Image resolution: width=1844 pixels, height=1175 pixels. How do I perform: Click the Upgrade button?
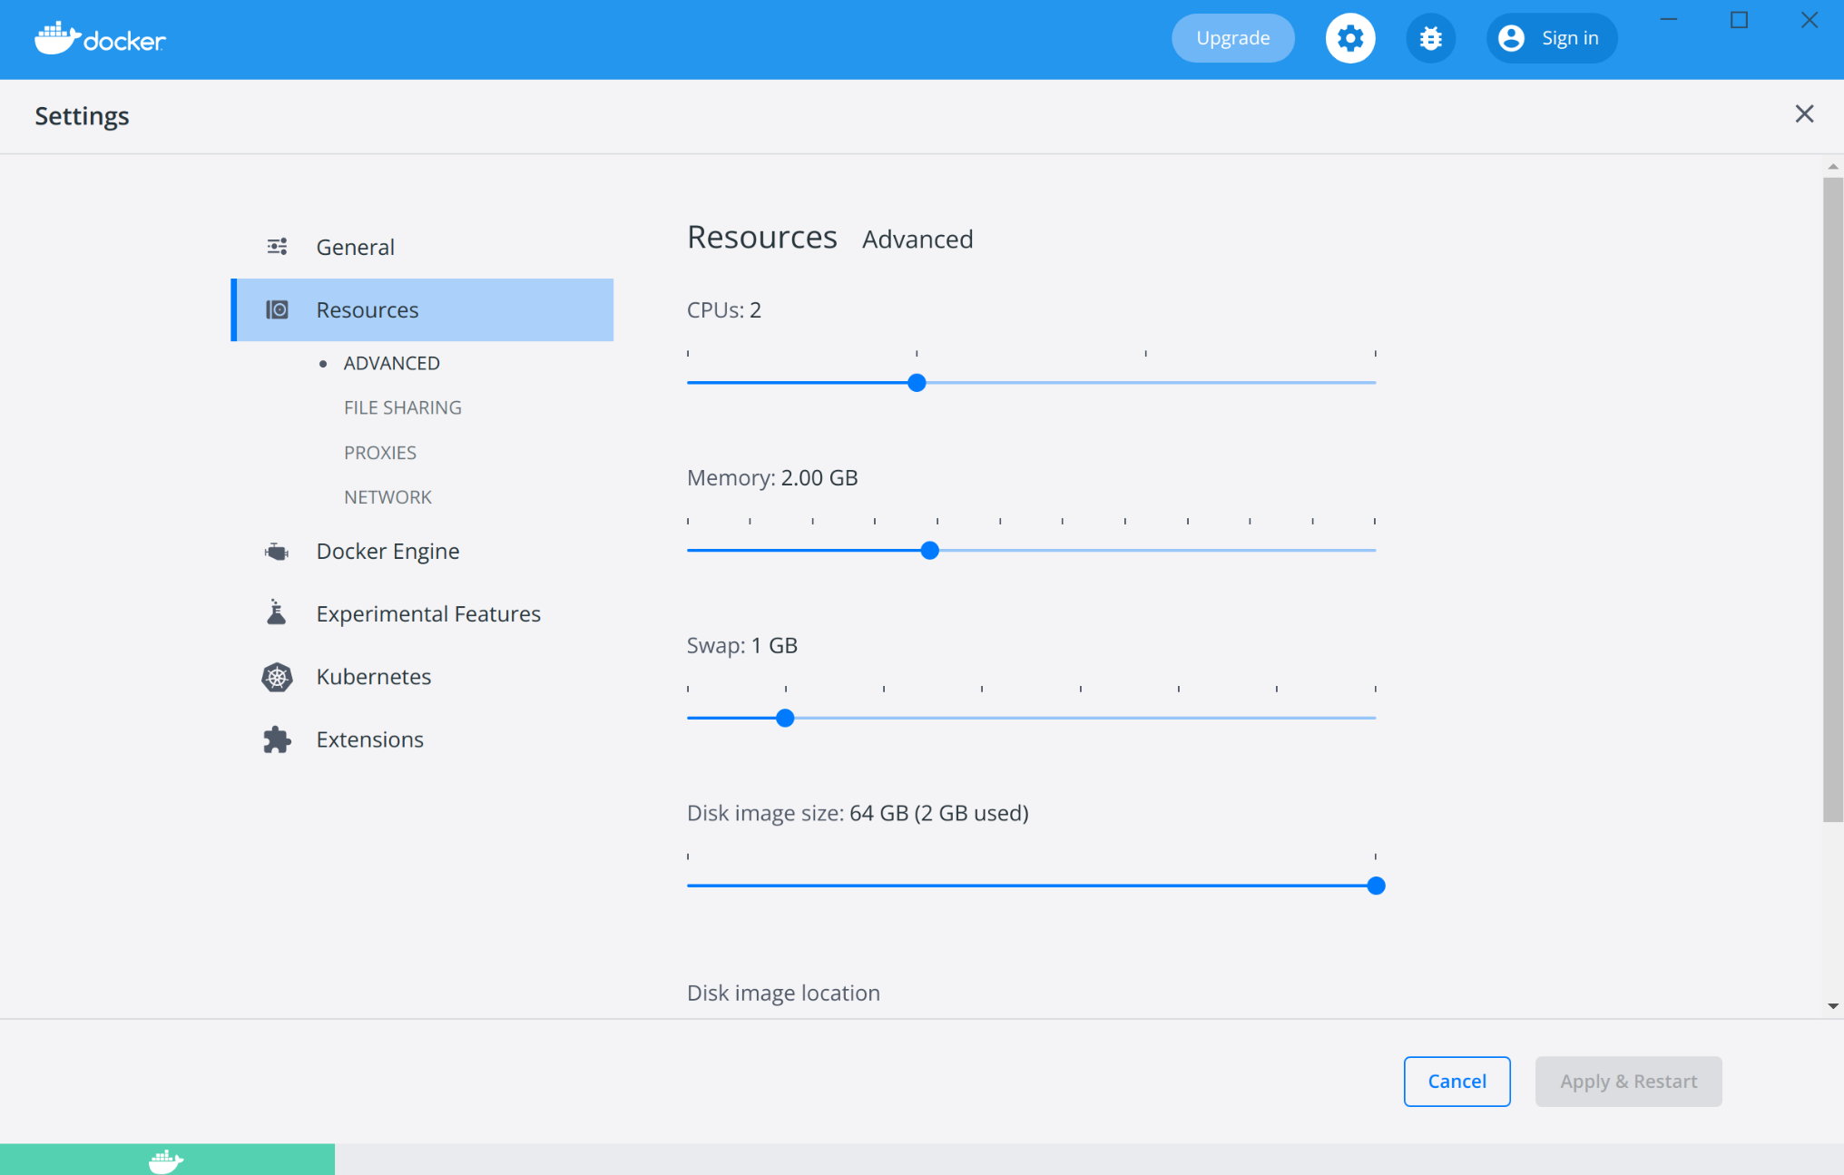1232,38
